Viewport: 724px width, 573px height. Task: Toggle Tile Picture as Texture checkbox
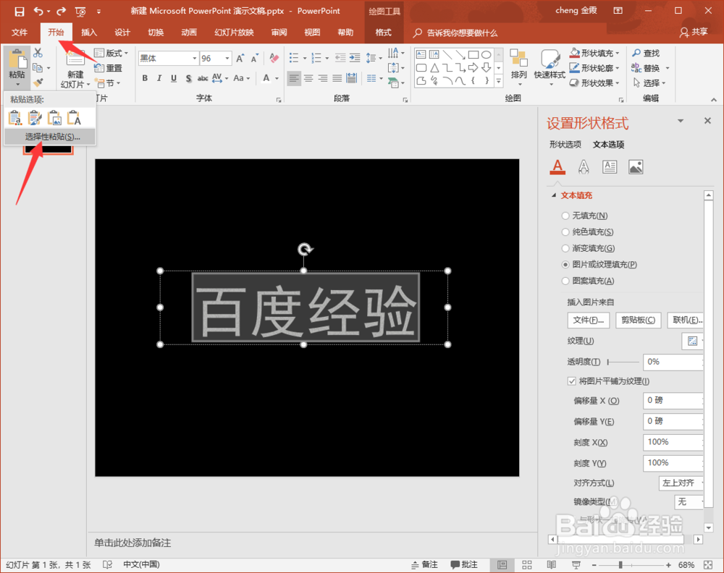[572, 381]
